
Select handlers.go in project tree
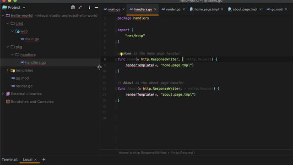[35, 62]
